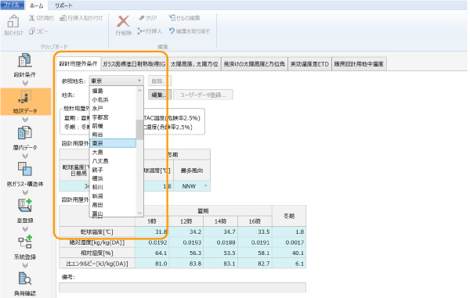The image size is (470, 298).
Task: Open the ガラス面標準日射熱取得IG tab
Action: [134, 64]
